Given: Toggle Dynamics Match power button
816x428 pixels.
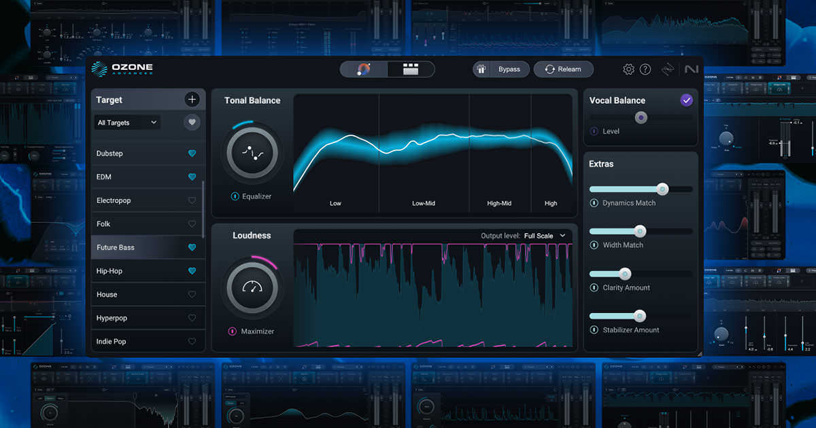Looking at the screenshot, I should pos(594,202).
